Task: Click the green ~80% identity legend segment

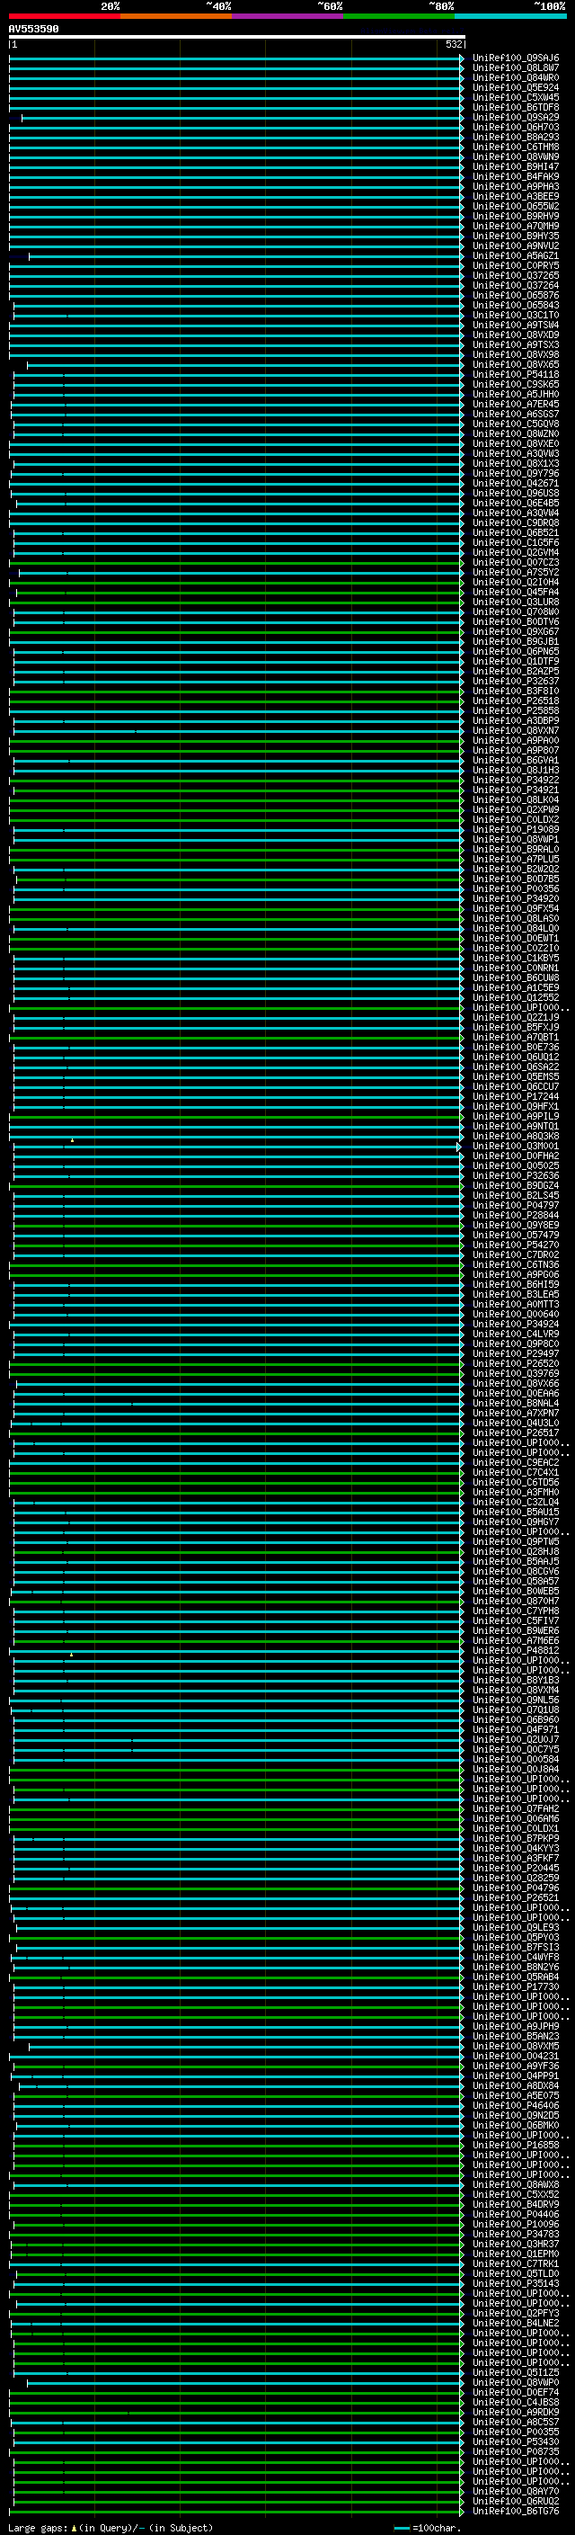Action: (399, 16)
